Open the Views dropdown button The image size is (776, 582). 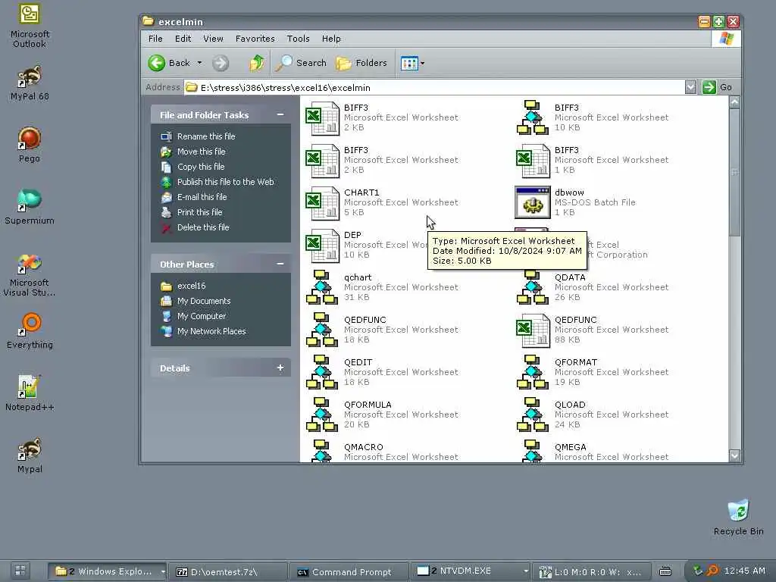tap(412, 63)
